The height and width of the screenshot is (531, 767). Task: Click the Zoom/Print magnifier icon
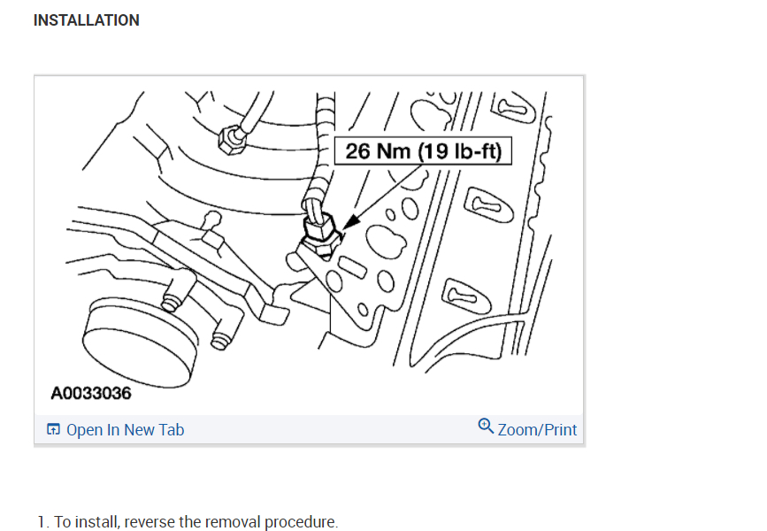[x=486, y=426]
